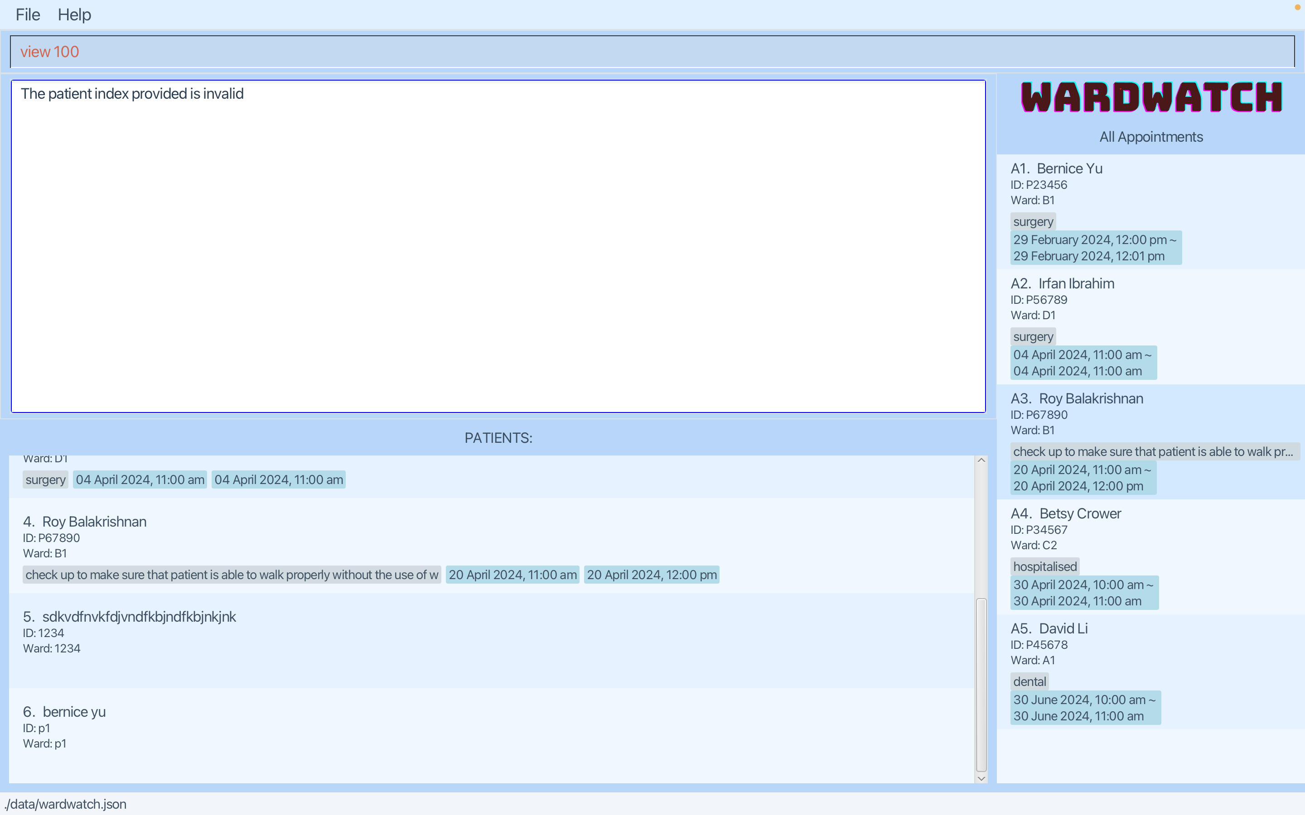Viewport: 1305px width, 815px height.
Task: Open the File menu
Action: coord(28,14)
